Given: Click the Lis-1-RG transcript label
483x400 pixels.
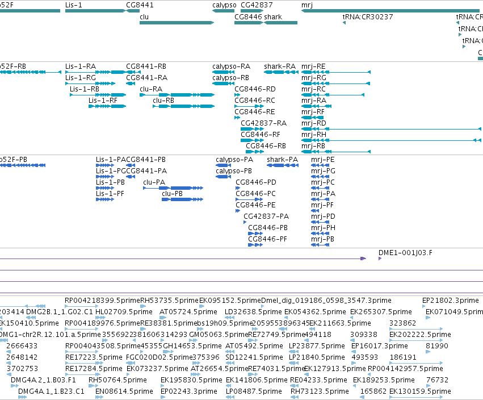Looking at the screenshot, I should (x=81, y=78).
